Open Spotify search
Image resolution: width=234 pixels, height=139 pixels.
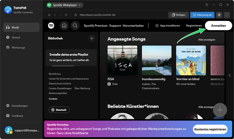tap(75, 26)
